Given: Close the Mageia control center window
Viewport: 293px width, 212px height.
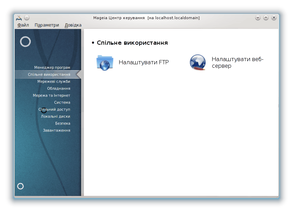Looking at the screenshot, I should point(274,18).
